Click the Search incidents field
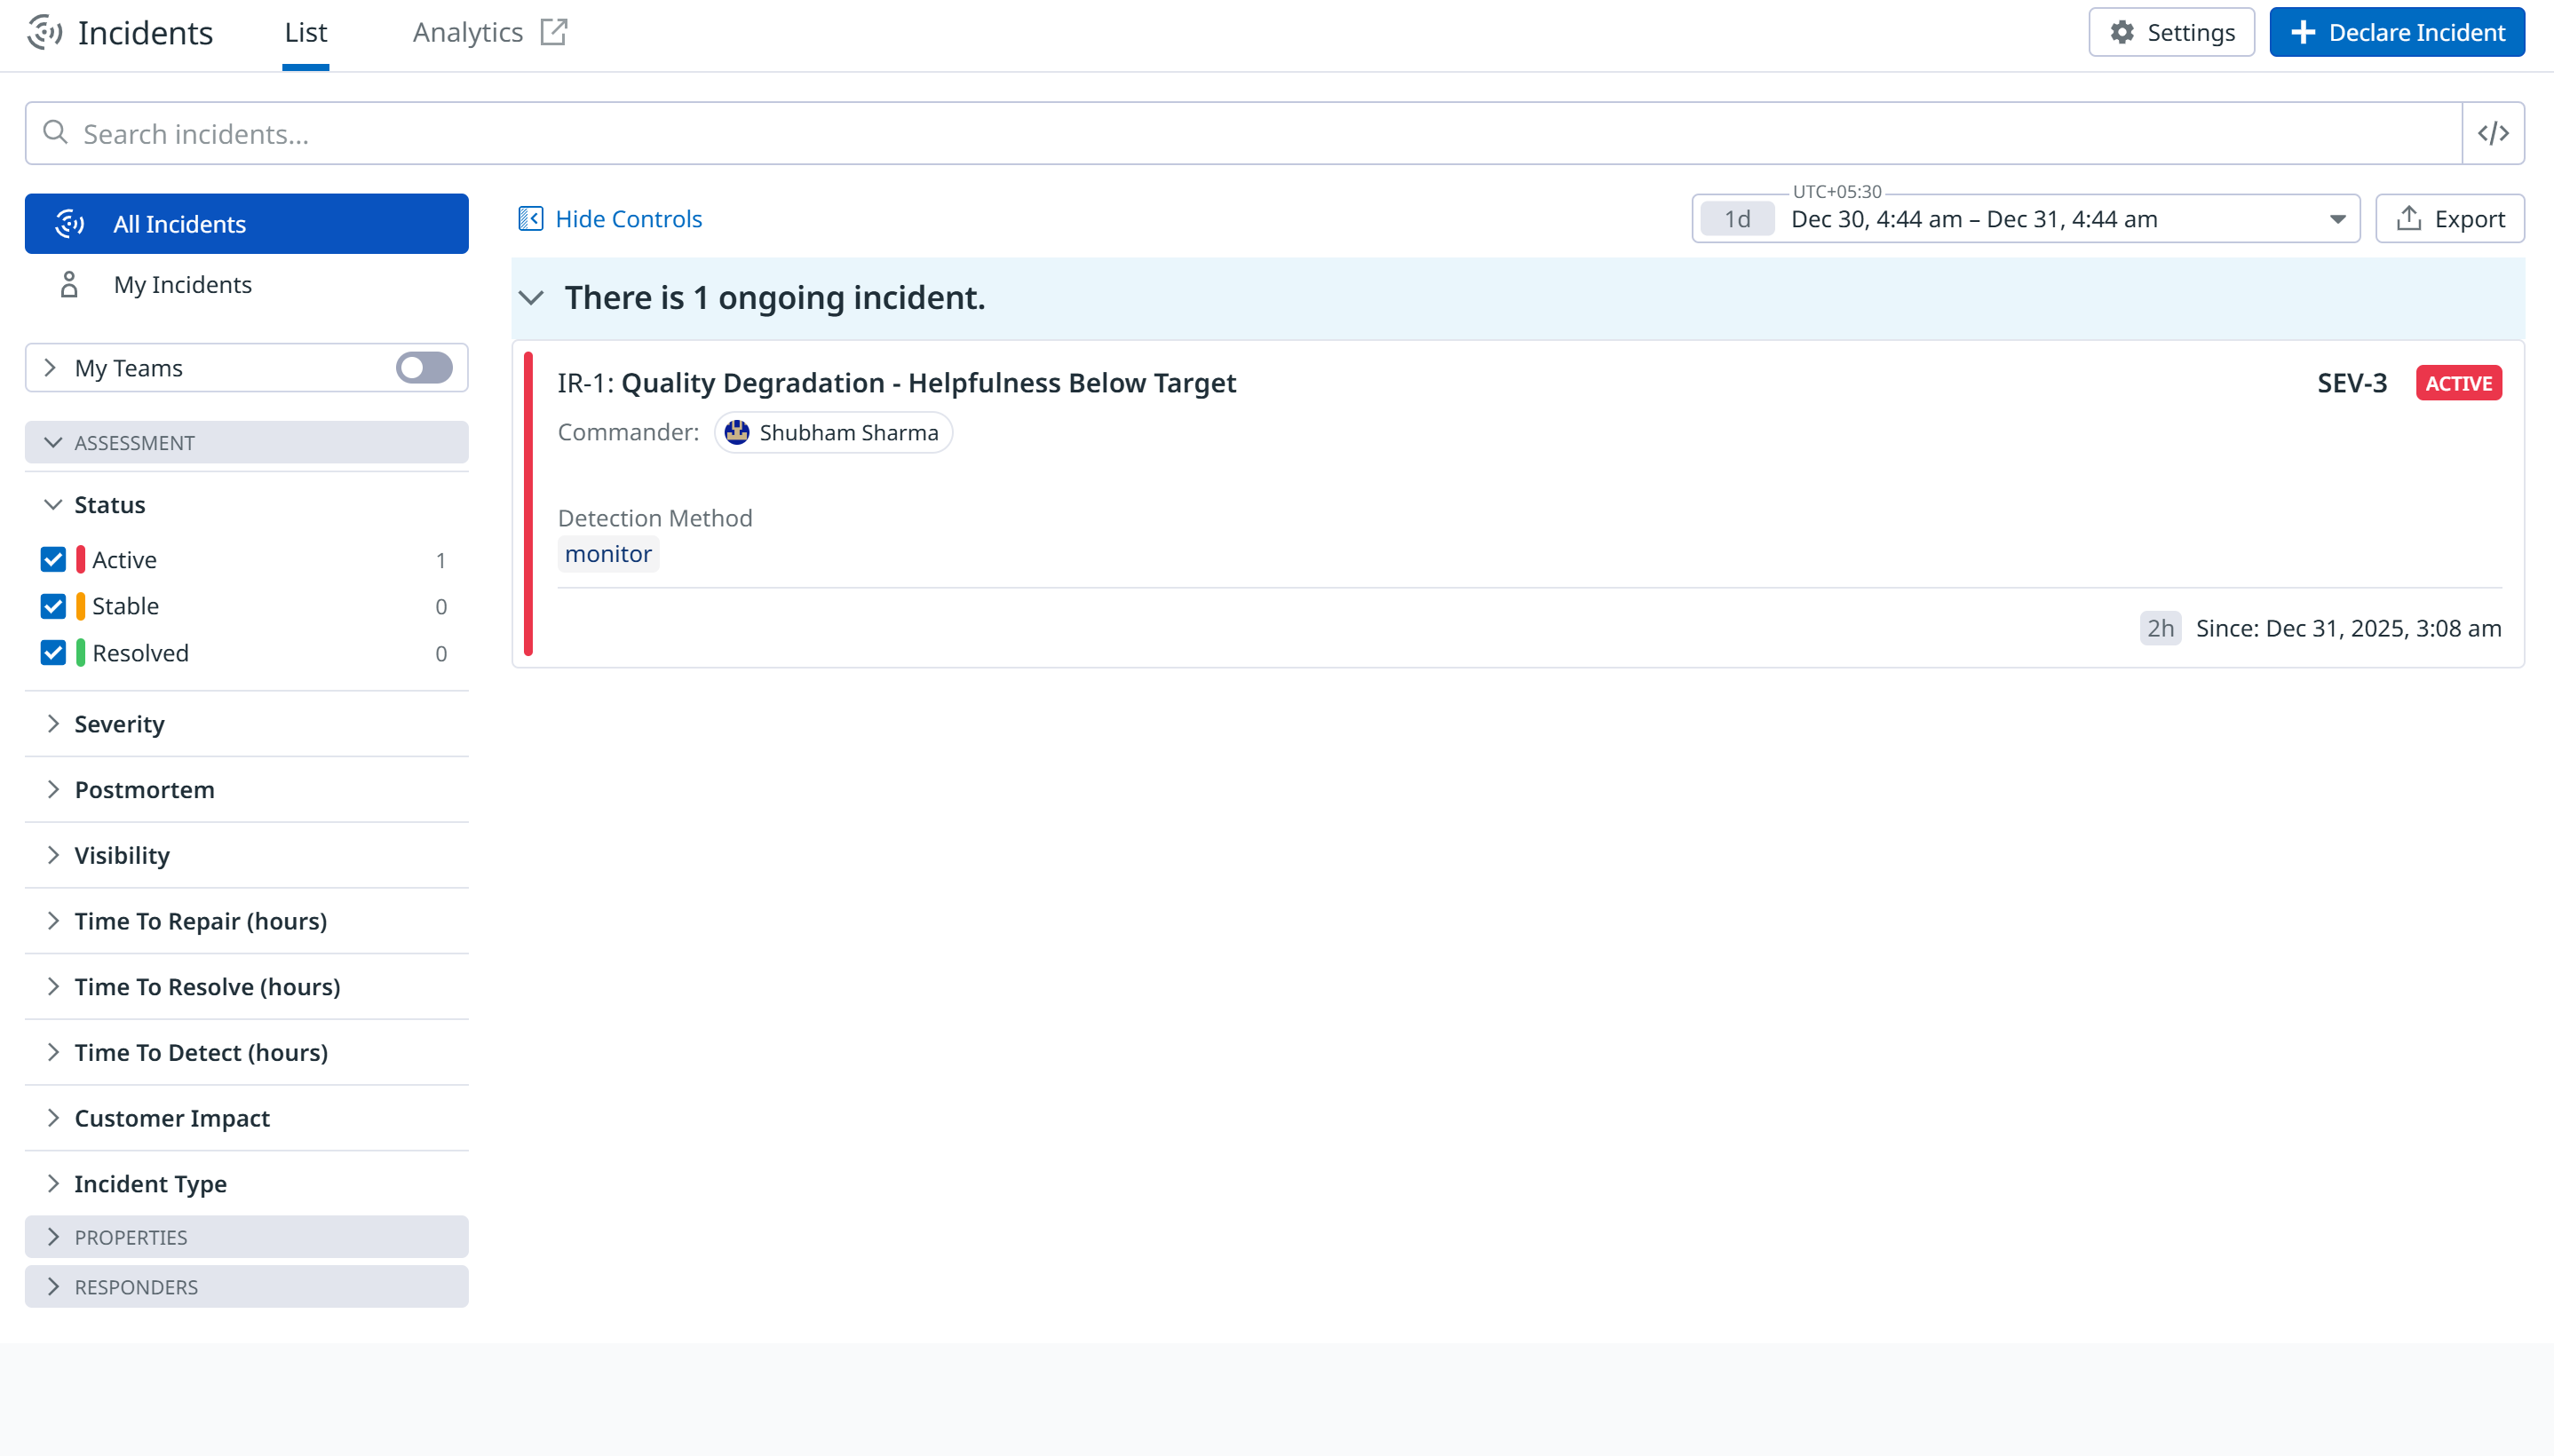 [1240, 133]
